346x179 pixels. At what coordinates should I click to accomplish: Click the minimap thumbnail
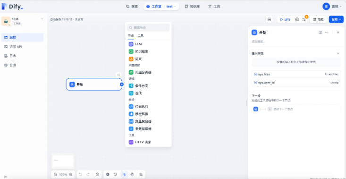(63, 161)
